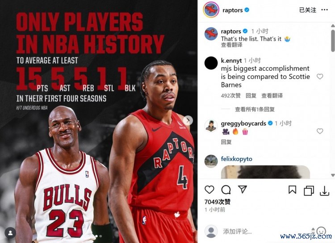Show tagged people icon on photo

click(10, 233)
